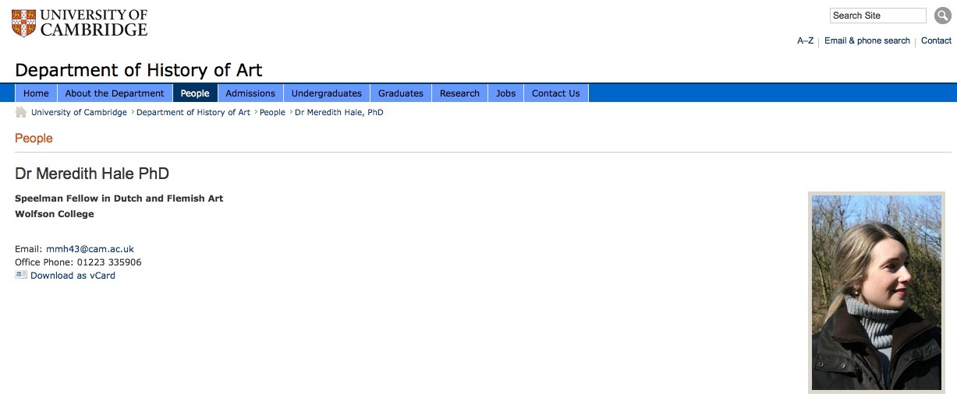957x404 pixels.
Task: Open Email & phone search link
Action: coord(867,40)
